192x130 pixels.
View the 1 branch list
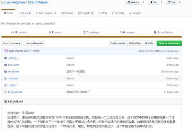click(x=55, y=32)
